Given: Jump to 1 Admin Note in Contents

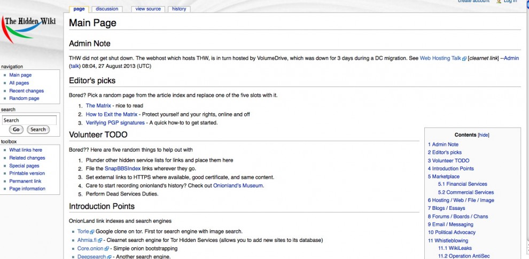Looking at the screenshot, I should 443,144.
